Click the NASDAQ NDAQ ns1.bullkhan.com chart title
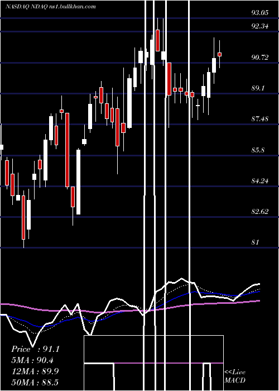 coord(51,7)
